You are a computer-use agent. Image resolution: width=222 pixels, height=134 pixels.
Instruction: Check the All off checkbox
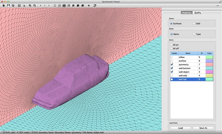point(171,48)
